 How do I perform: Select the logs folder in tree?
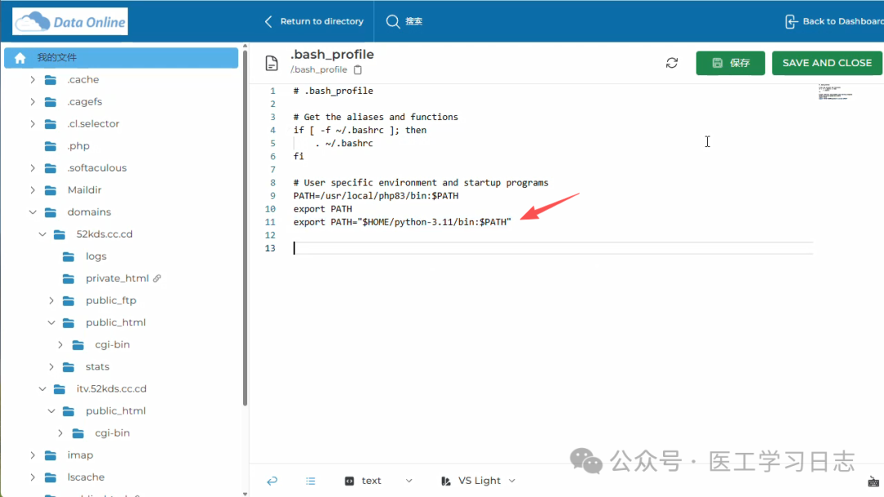click(x=96, y=257)
